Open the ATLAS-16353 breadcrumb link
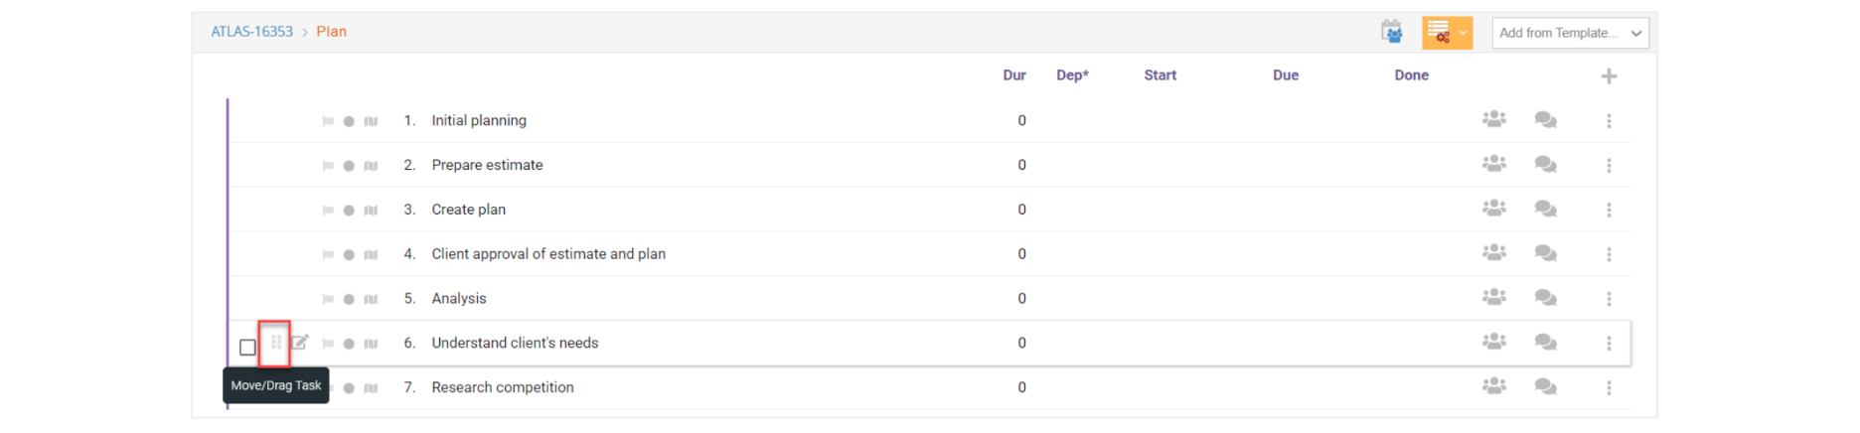Viewport: 1860px width, 433px height. 251,32
